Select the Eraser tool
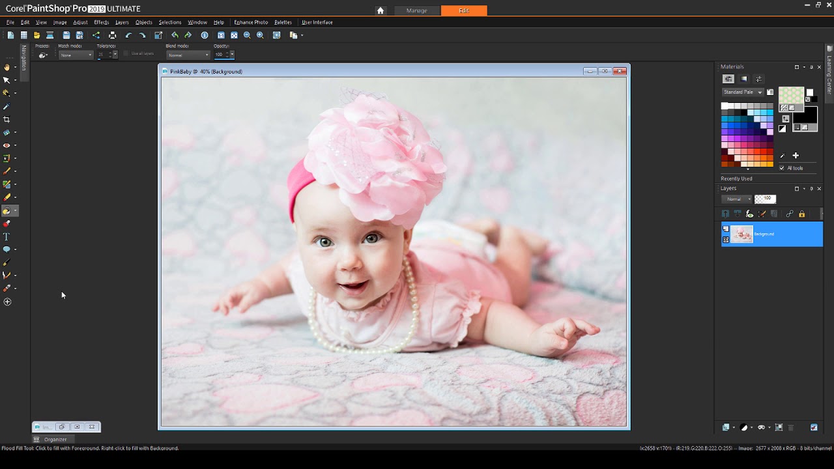Viewport: 834px width, 469px height. [7, 197]
